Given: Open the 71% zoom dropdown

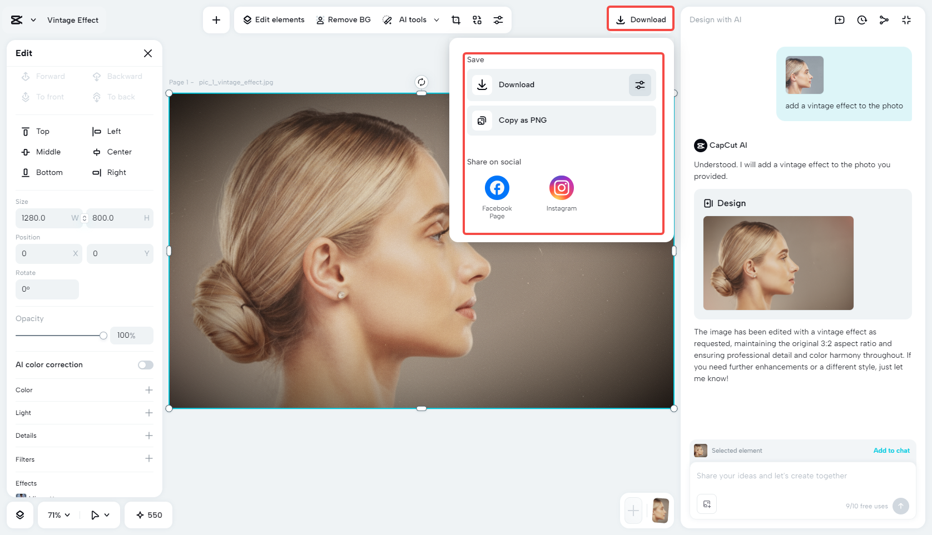Looking at the screenshot, I should pyautogui.click(x=59, y=515).
